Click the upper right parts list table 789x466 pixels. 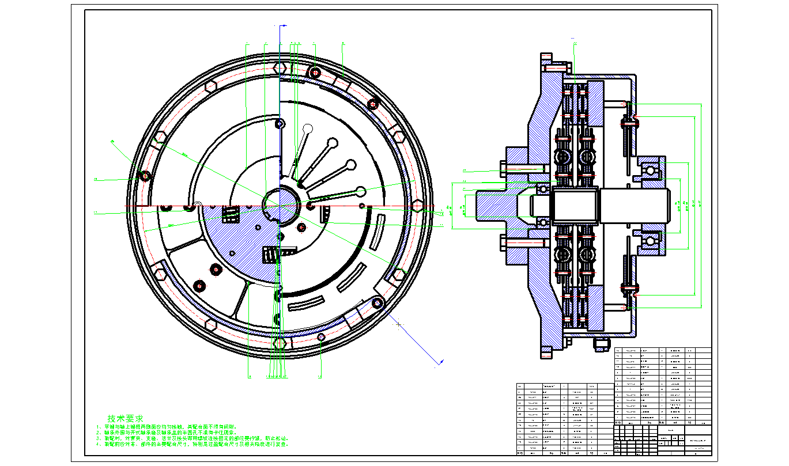(x=663, y=385)
